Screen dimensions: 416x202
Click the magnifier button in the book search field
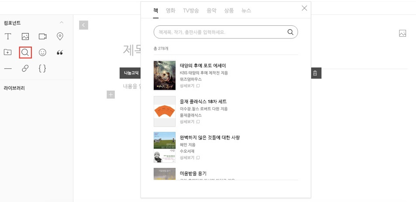(x=290, y=32)
